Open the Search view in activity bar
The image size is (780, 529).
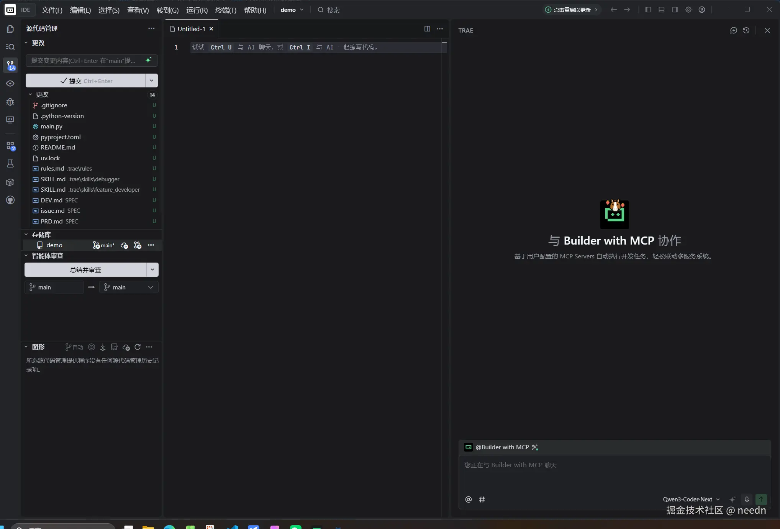coord(10,47)
